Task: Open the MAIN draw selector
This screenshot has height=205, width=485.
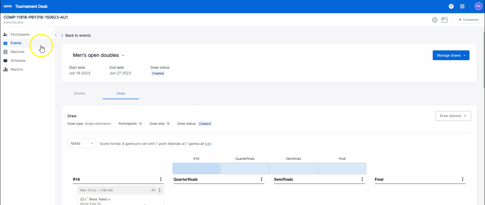Action: click(x=82, y=143)
